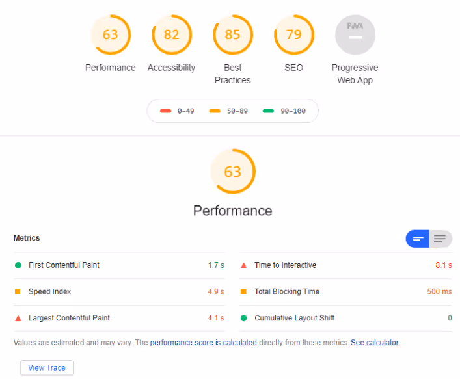
Task: Click the '0-49' legend range text
Action: 185,111
